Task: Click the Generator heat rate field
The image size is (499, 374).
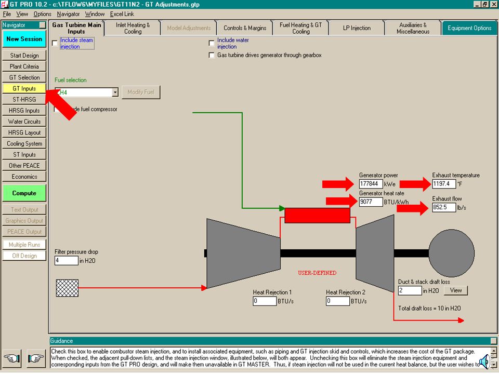Action: [x=371, y=202]
